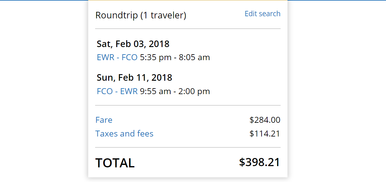Click the 2:00 pm return arrival time
The width and height of the screenshot is (386, 182).
194,91
